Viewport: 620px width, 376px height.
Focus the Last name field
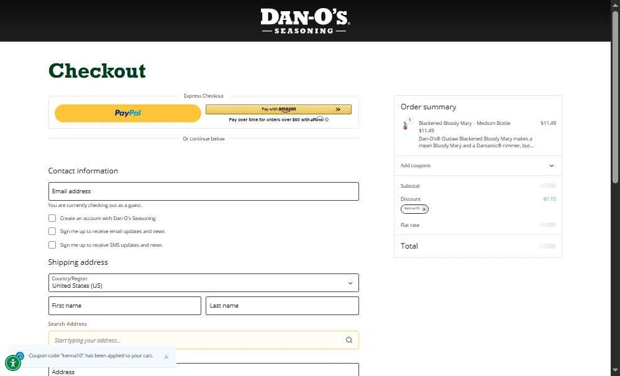click(x=282, y=306)
